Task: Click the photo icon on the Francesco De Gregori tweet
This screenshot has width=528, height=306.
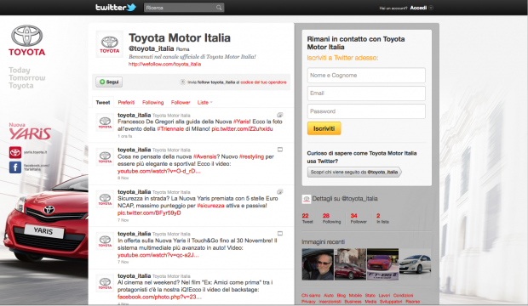Action: [280, 115]
